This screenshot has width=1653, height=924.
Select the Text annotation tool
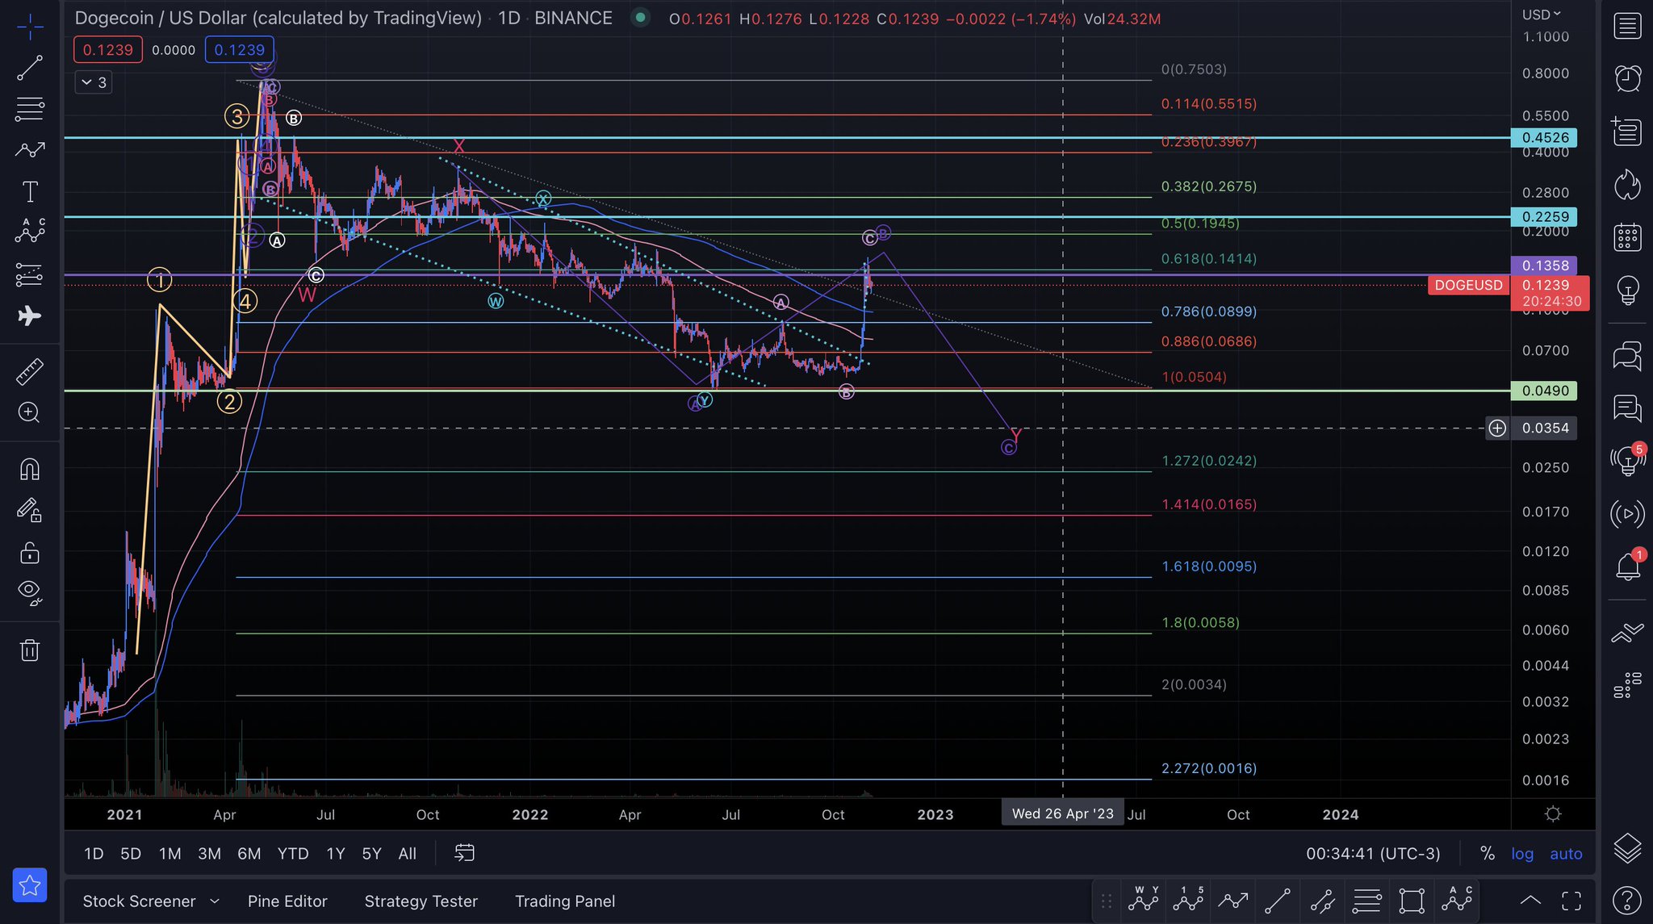click(x=30, y=191)
